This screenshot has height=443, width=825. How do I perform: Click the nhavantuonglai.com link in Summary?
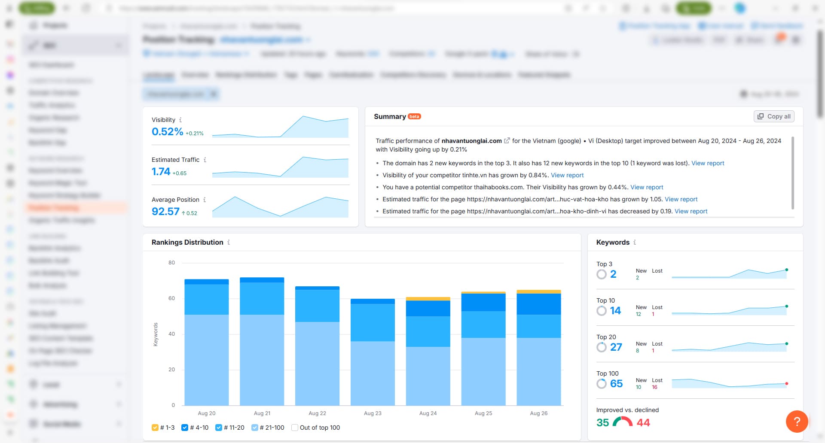pyautogui.click(x=471, y=141)
